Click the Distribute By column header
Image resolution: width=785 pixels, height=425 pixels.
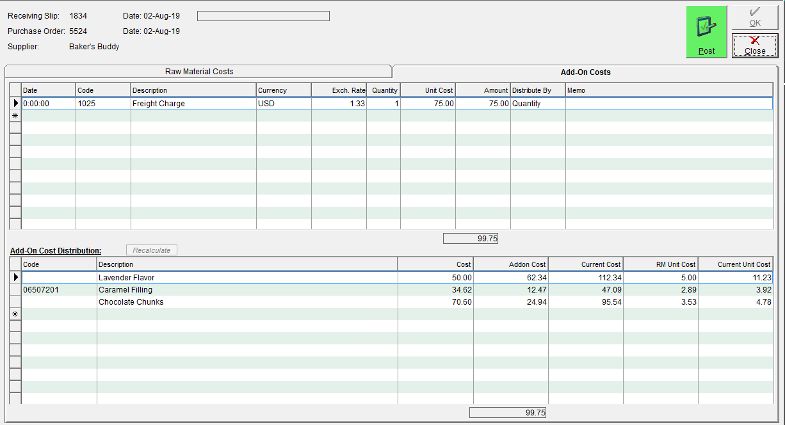point(538,90)
